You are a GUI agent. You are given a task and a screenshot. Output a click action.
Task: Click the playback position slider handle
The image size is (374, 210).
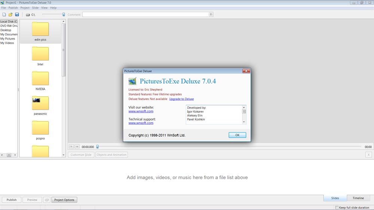97,147
